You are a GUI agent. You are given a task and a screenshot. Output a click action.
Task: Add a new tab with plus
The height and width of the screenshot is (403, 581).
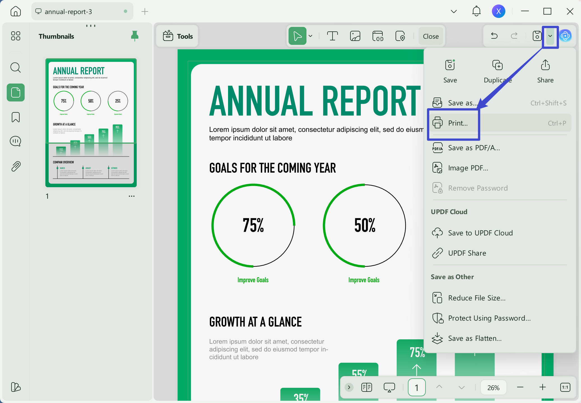tap(145, 11)
